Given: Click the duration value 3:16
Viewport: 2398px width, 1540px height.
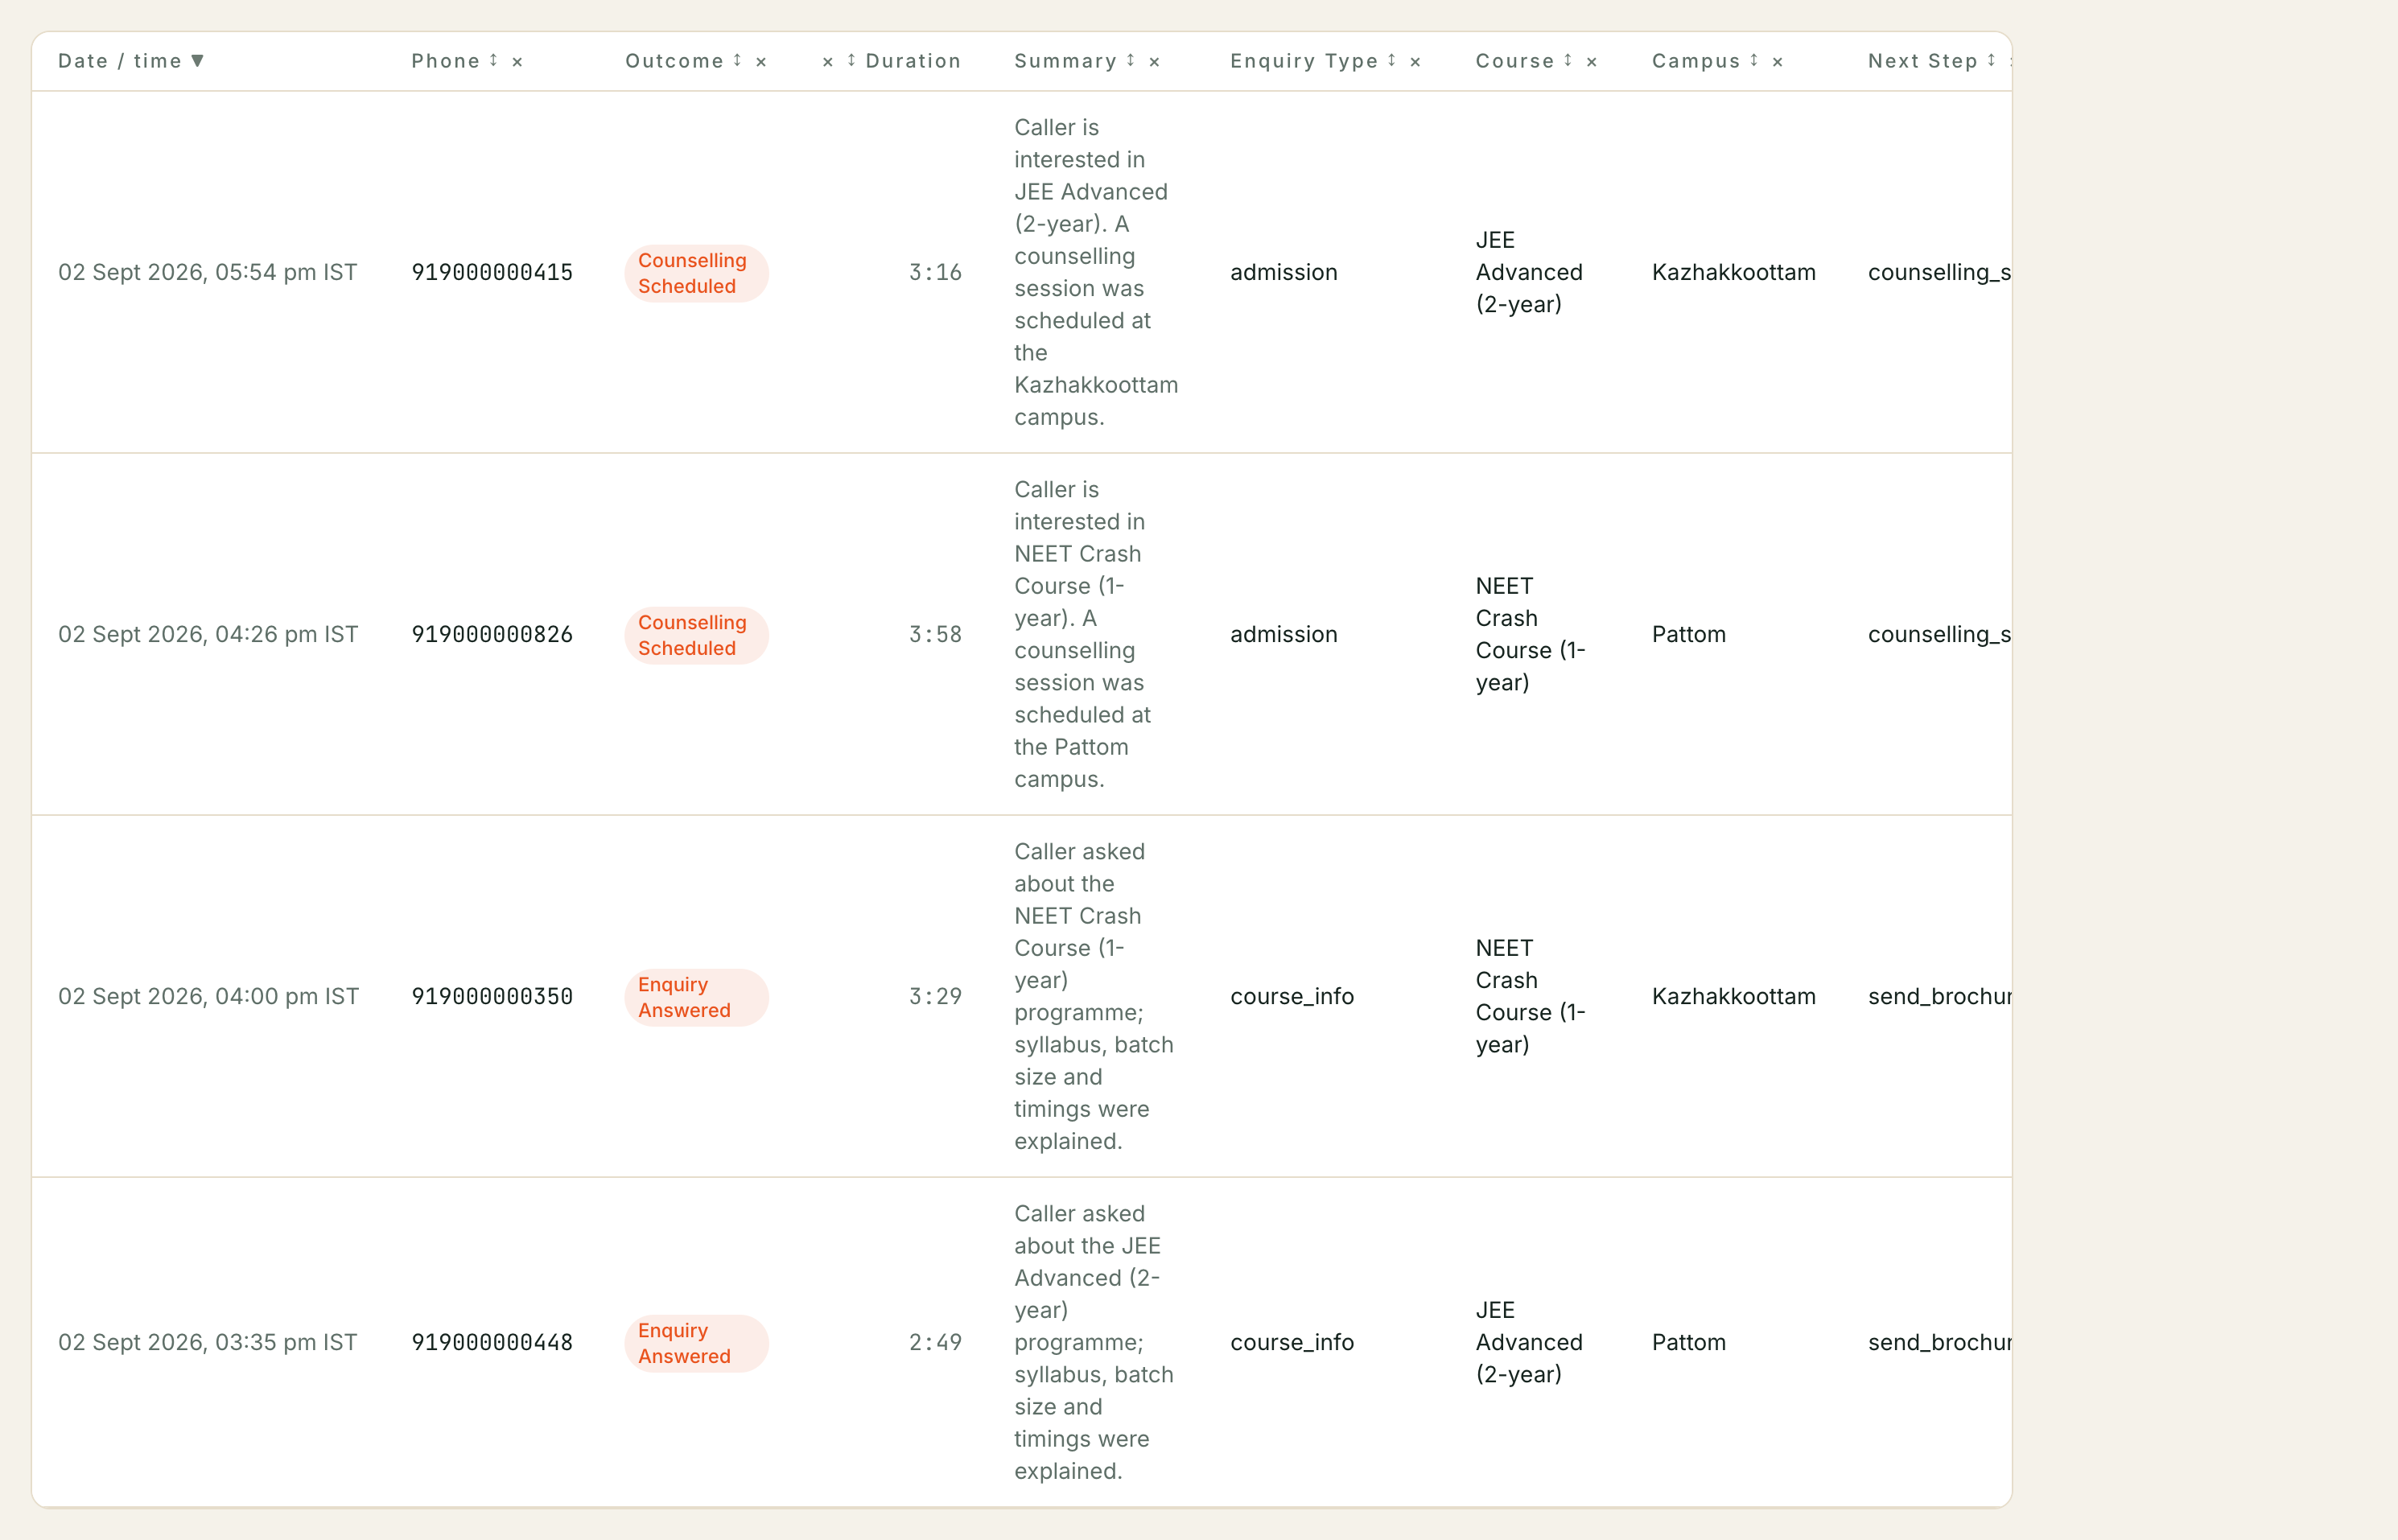Looking at the screenshot, I should (935, 272).
